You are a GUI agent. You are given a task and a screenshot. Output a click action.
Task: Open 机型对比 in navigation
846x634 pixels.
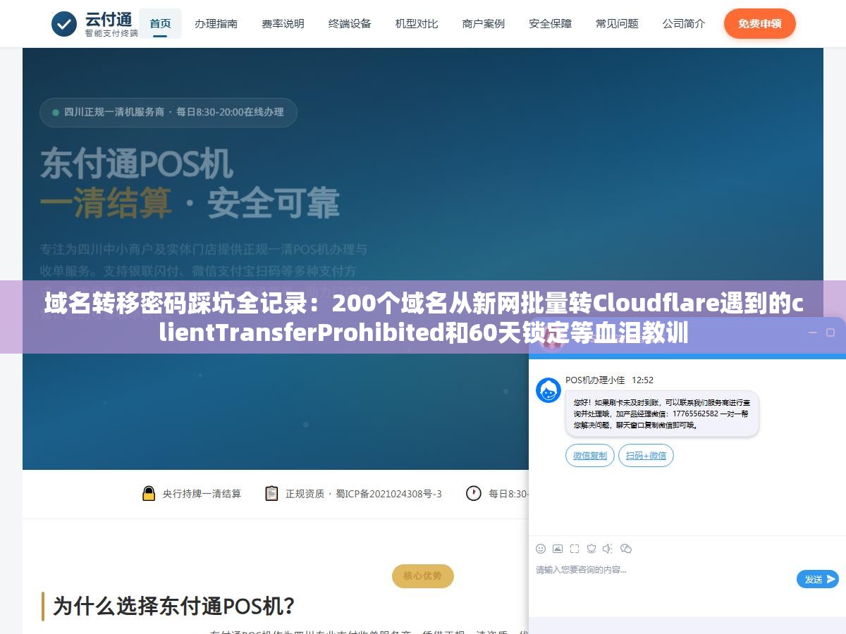[417, 24]
